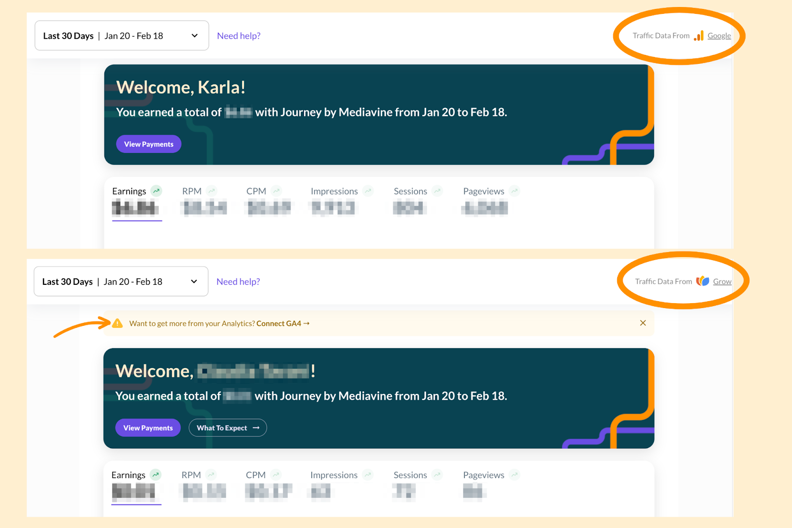792x528 pixels.
Task: Open the Grow link in the header
Action: tap(722, 281)
